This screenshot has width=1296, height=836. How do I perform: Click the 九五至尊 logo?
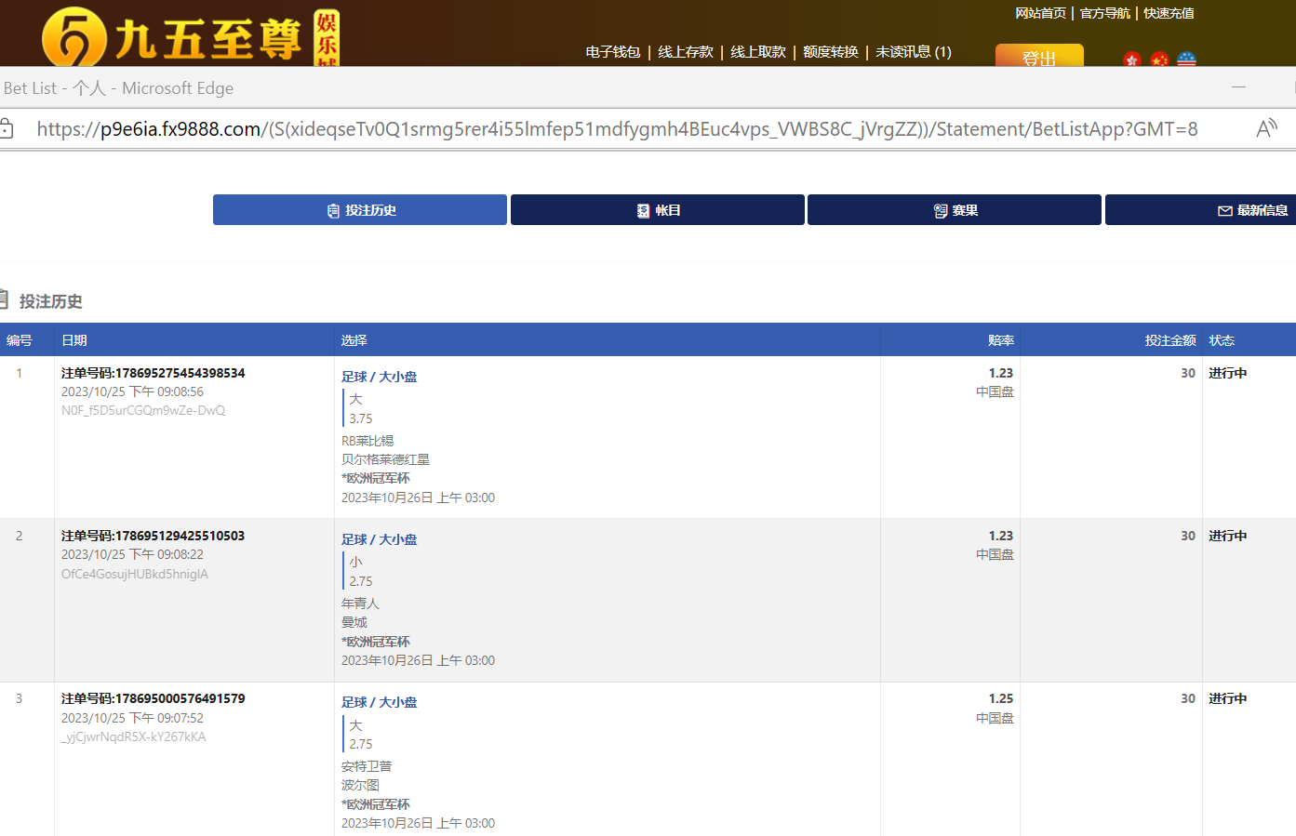click(191, 37)
